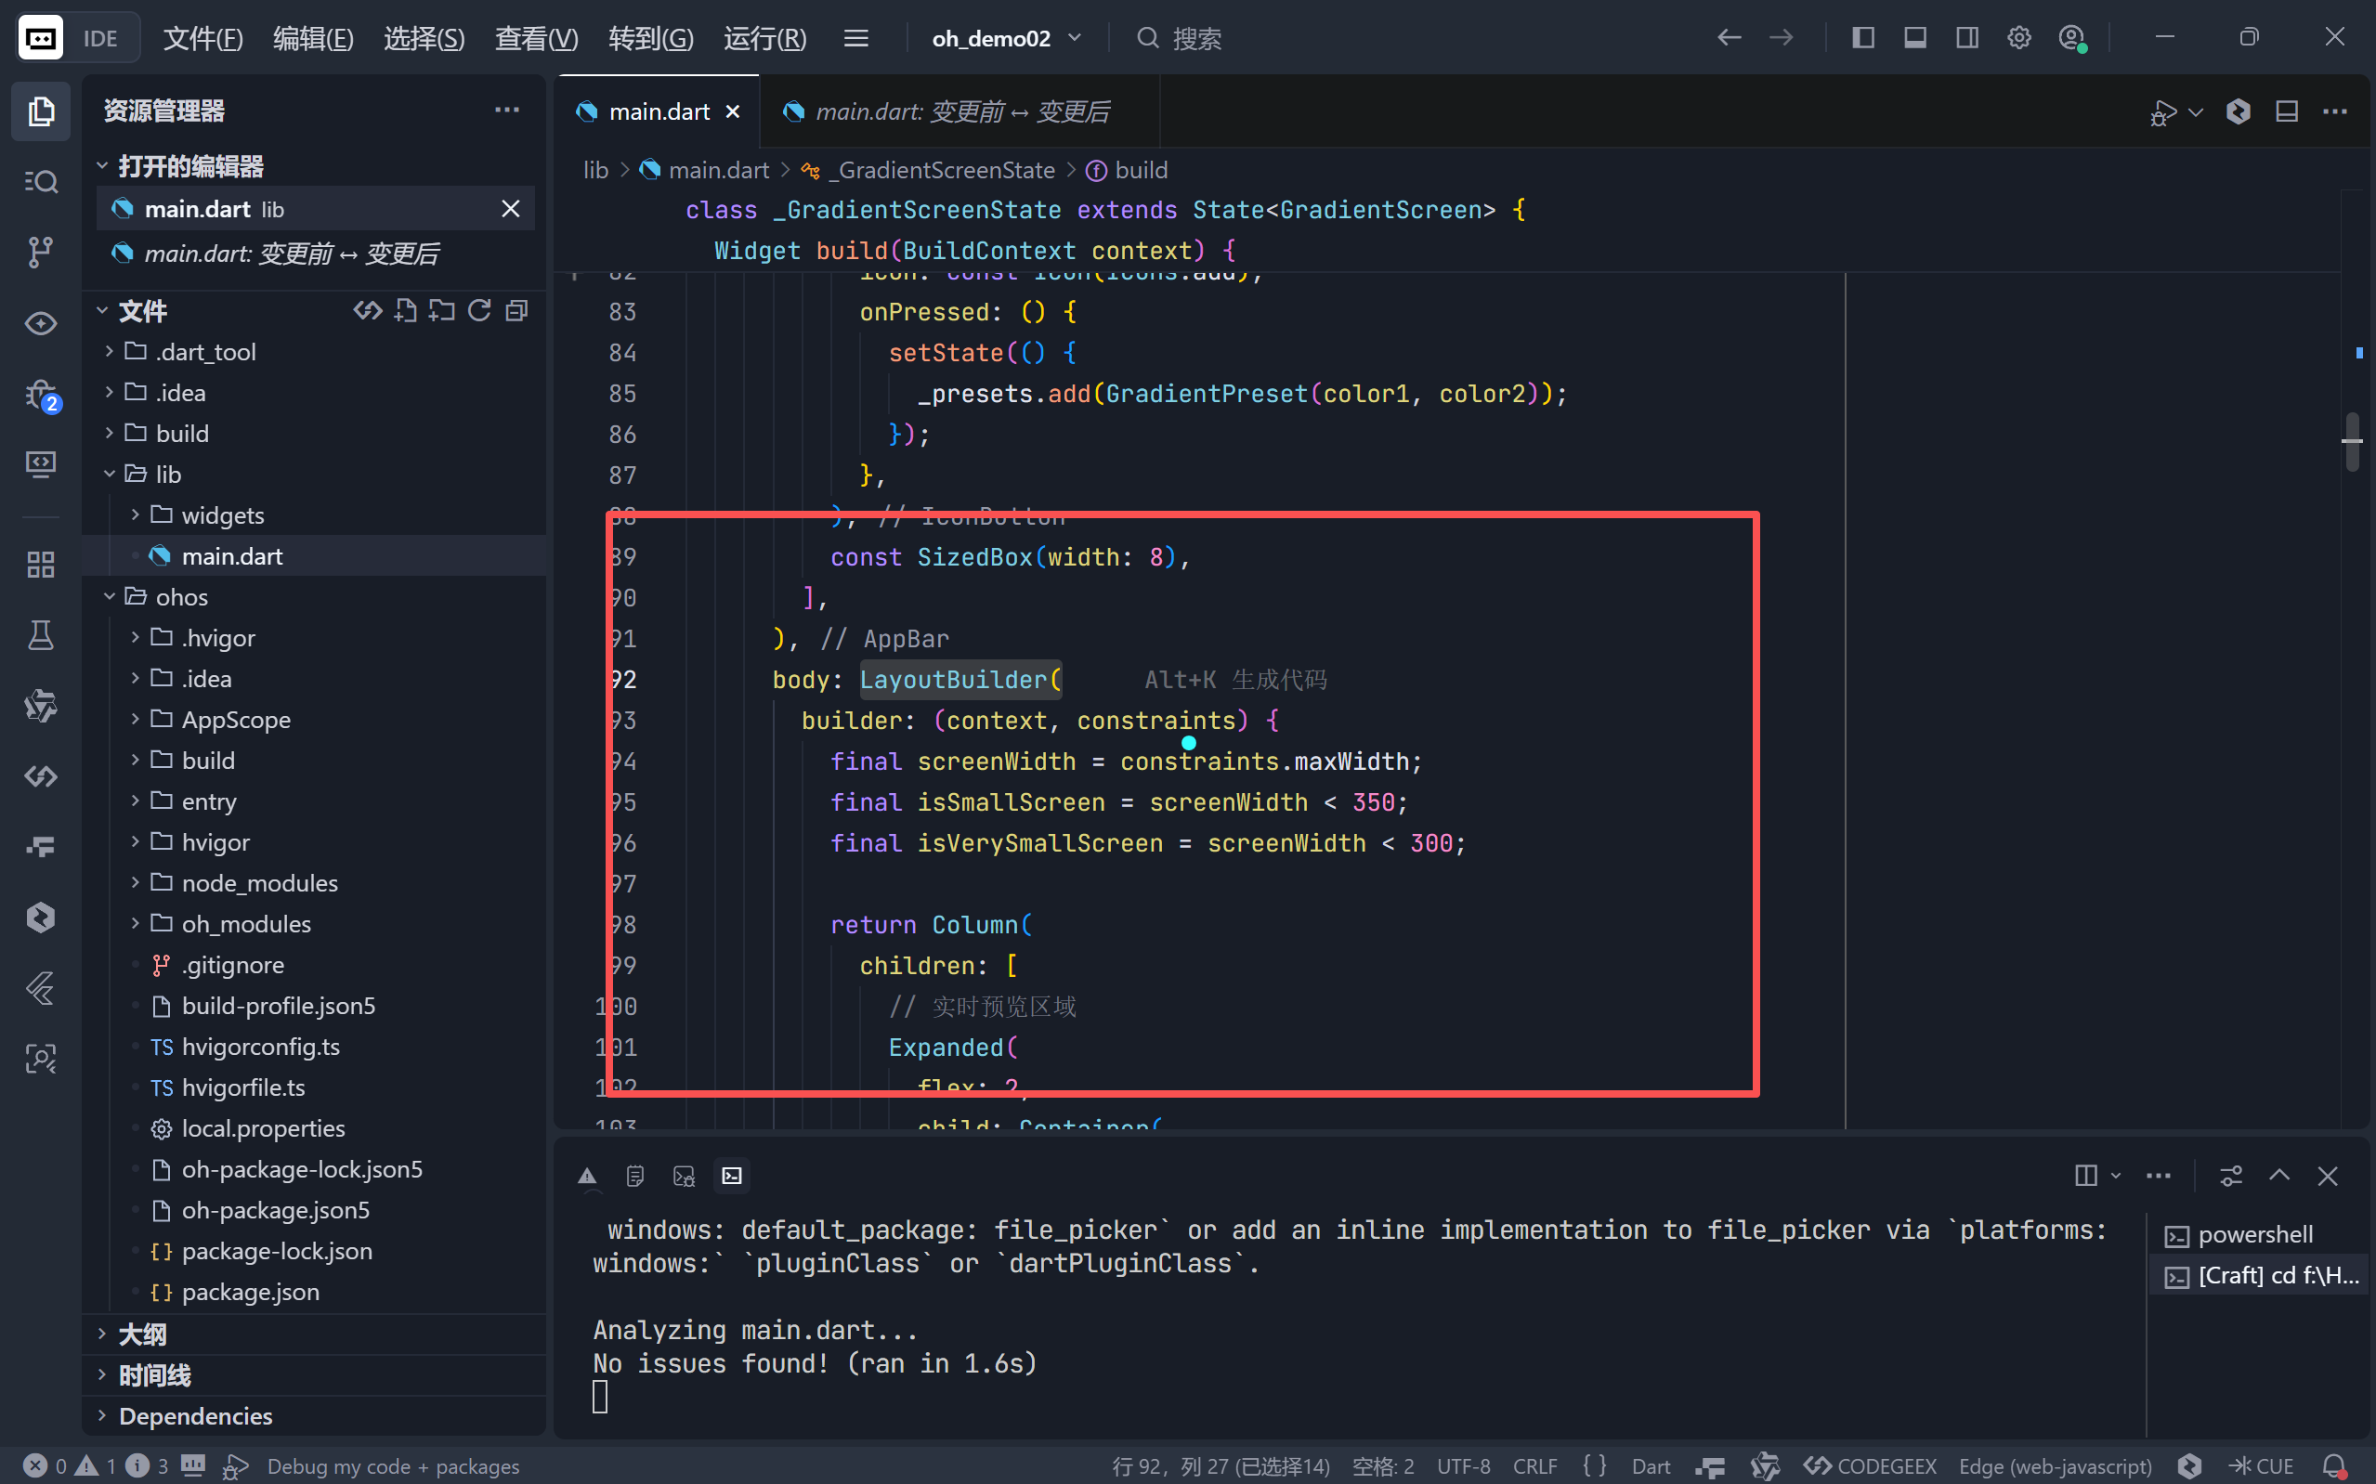Click the editor vertical scrollbar thumb
The image size is (2376, 1484).
click(x=2352, y=442)
